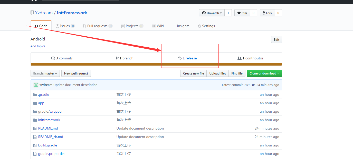Open the Projects tab
This screenshot has width=353, height=159.
(132, 26)
